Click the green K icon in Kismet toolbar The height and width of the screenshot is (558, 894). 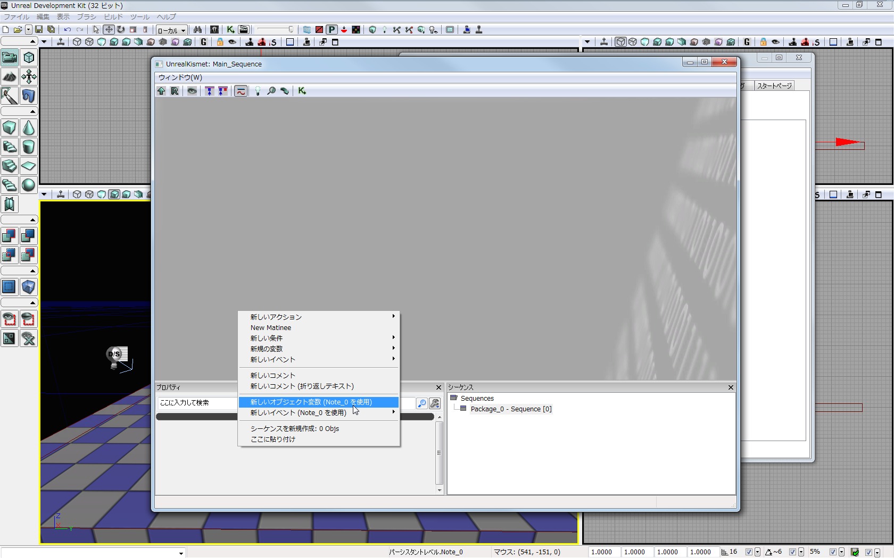point(302,91)
